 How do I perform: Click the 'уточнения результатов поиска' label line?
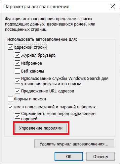click(51, 84)
